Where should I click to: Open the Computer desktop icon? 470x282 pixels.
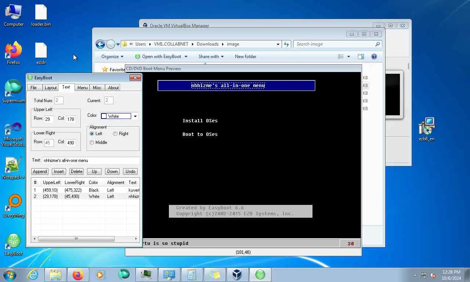(14, 15)
